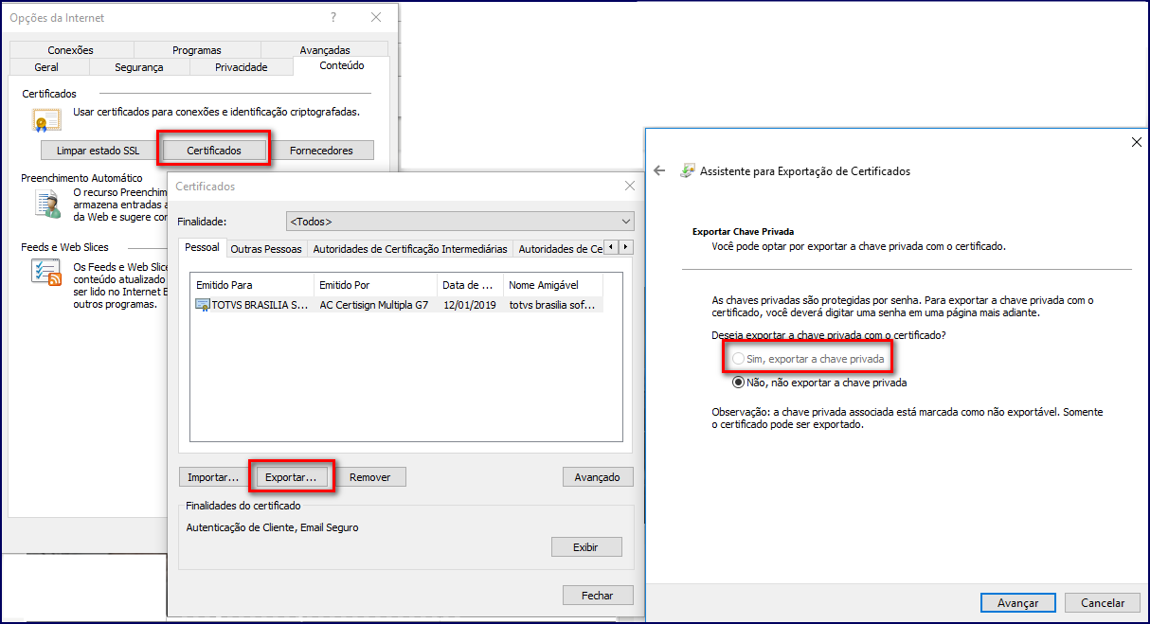The width and height of the screenshot is (1150, 624).
Task: Close the Opções da Internet window
Action: coord(376,17)
